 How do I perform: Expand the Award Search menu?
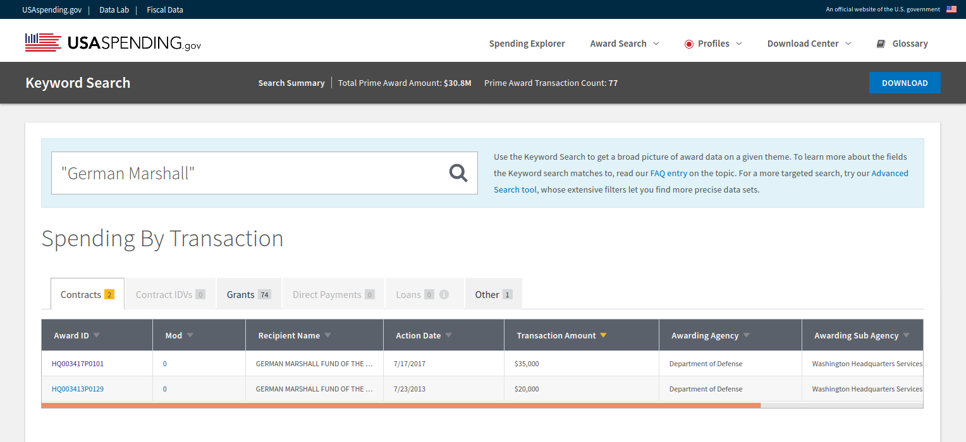(625, 44)
